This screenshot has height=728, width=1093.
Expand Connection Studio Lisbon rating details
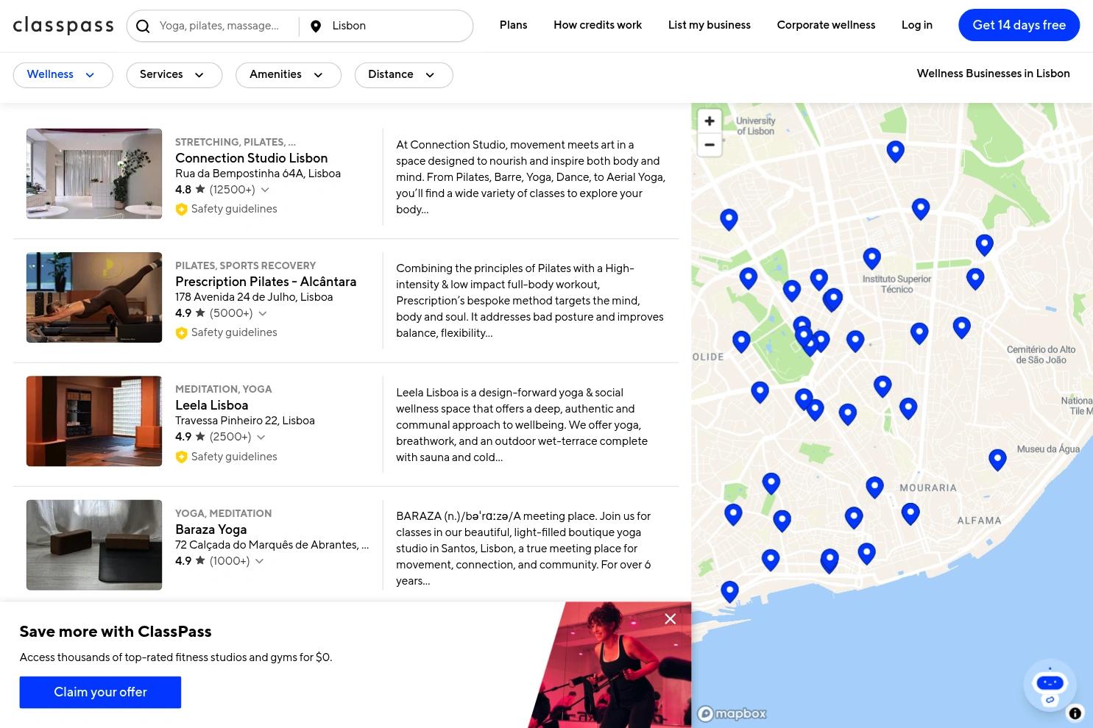[x=265, y=190]
